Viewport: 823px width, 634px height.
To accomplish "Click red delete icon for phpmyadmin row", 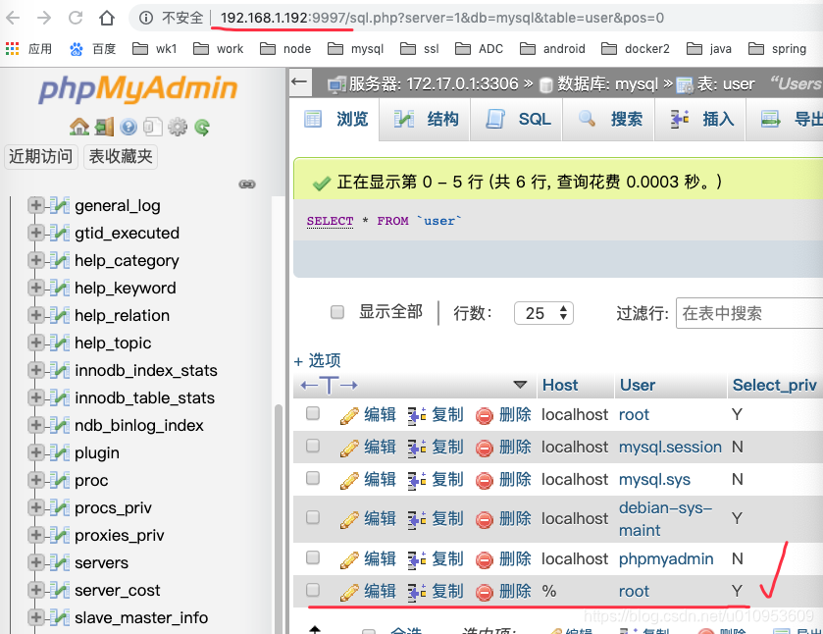I will coord(484,560).
